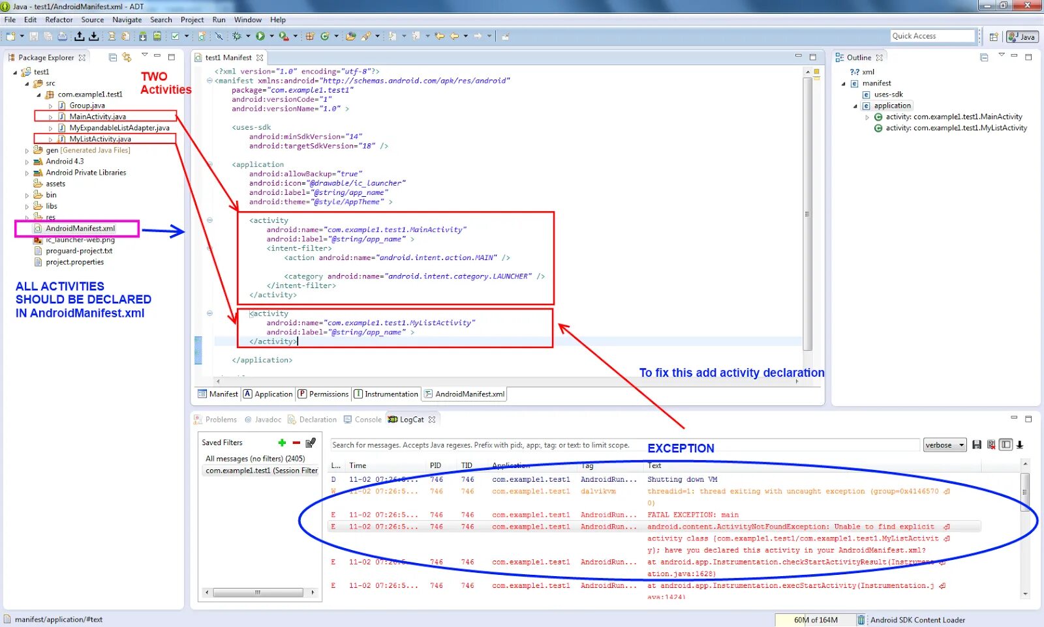1044x627 pixels.
Task: Switch to the Instrumentation manifest tab
Action: click(386, 394)
